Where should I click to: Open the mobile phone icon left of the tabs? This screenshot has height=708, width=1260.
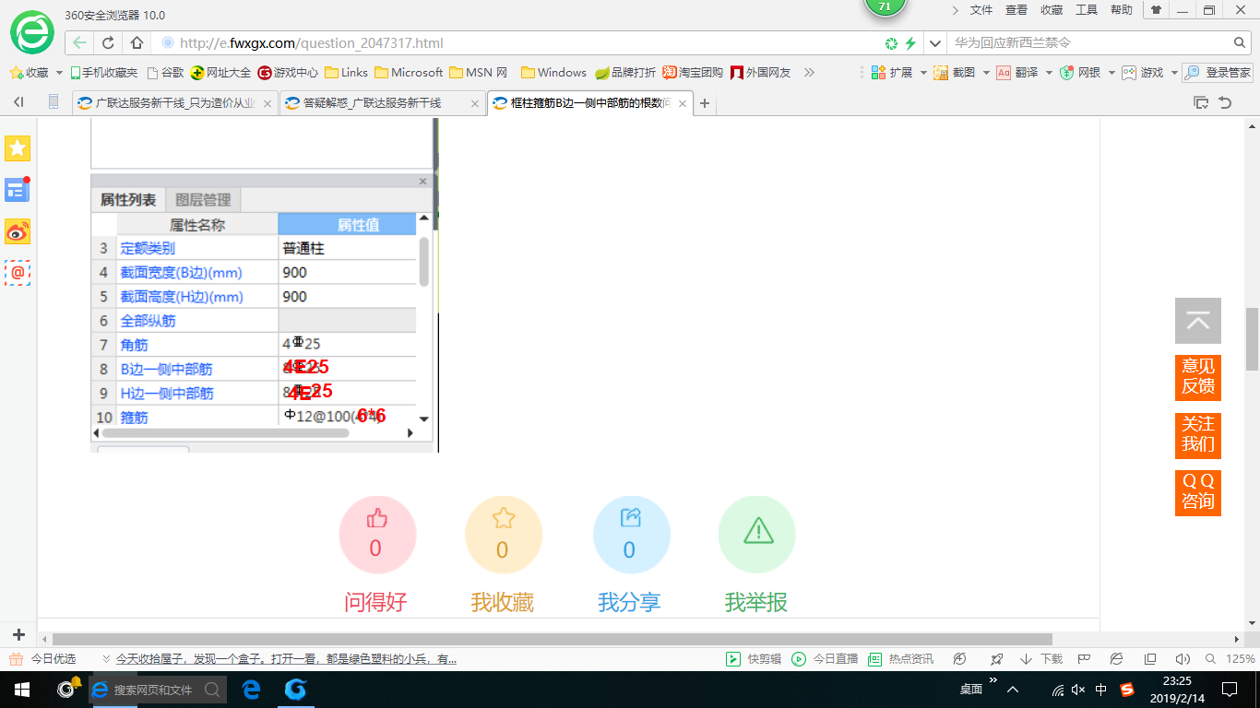pos(53,102)
